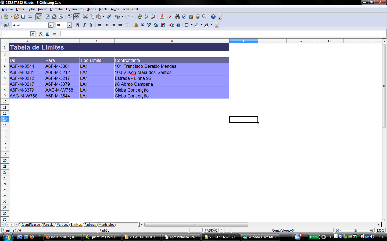The height and width of the screenshot is (241, 387).
Task: Apply currency number format icon
Action: click(x=136, y=25)
